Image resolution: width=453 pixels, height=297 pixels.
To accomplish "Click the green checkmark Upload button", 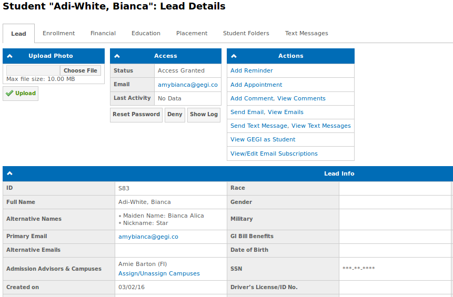I will point(21,94).
